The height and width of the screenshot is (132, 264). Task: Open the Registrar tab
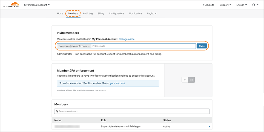152,13
